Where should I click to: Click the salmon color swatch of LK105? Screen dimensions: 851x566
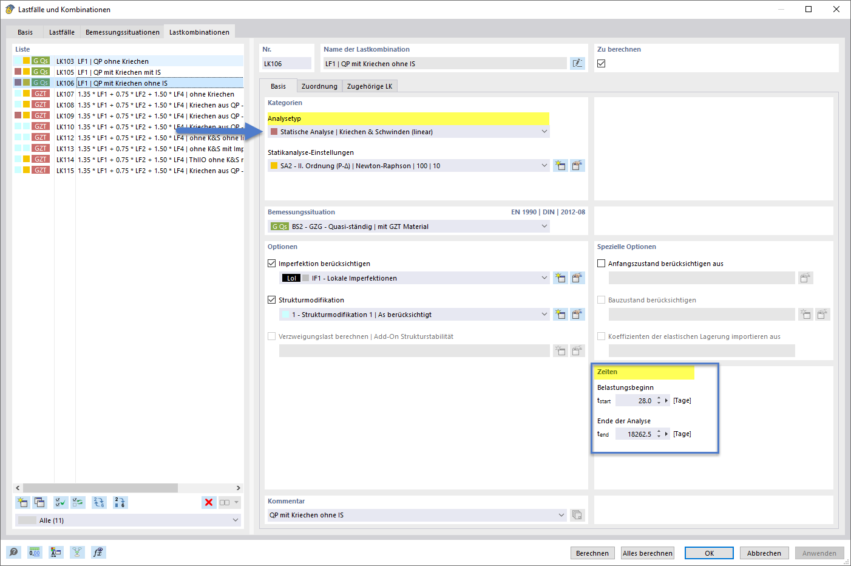(18, 72)
